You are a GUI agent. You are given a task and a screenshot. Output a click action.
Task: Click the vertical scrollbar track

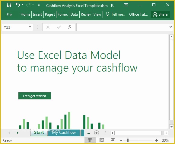[x=171, y=82]
